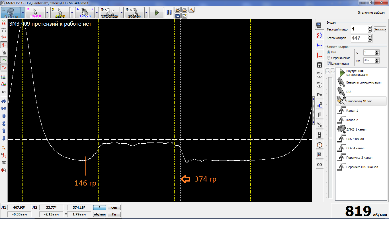389x228 pixels.
Task: Open dropdown arrow next to channel 3
Action: pos(72,13)
